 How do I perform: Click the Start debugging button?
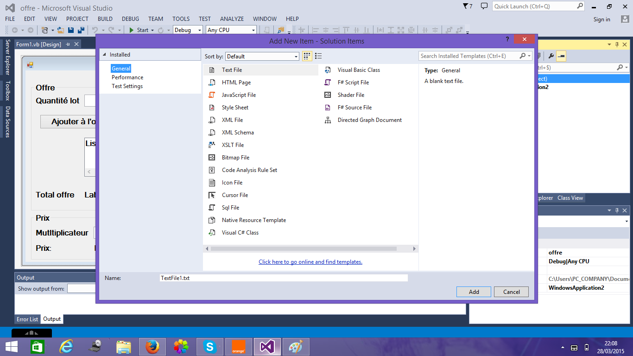(x=138, y=30)
